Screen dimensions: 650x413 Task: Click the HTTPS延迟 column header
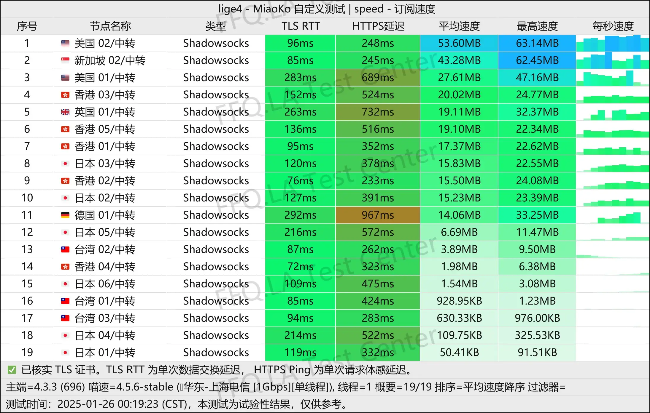point(378,26)
